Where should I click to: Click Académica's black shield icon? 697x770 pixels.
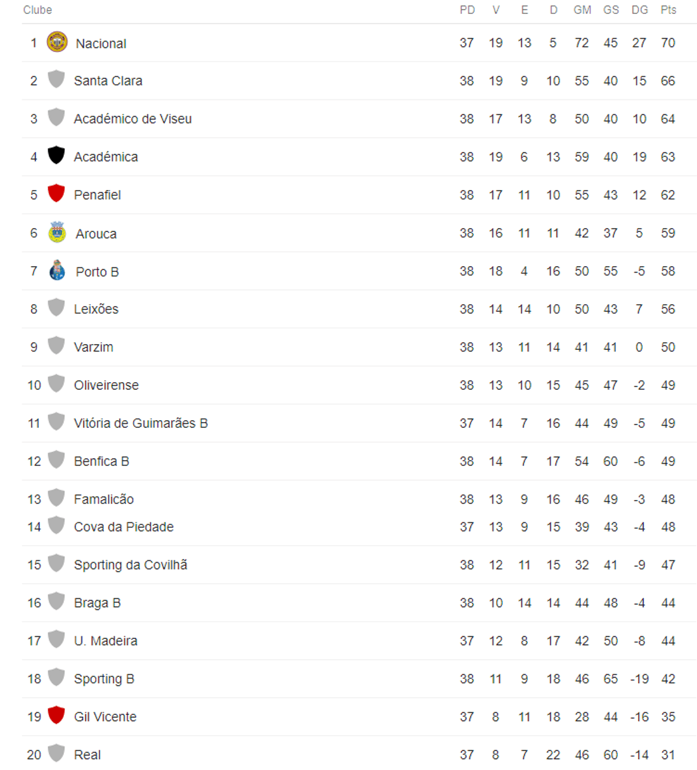click(56, 156)
